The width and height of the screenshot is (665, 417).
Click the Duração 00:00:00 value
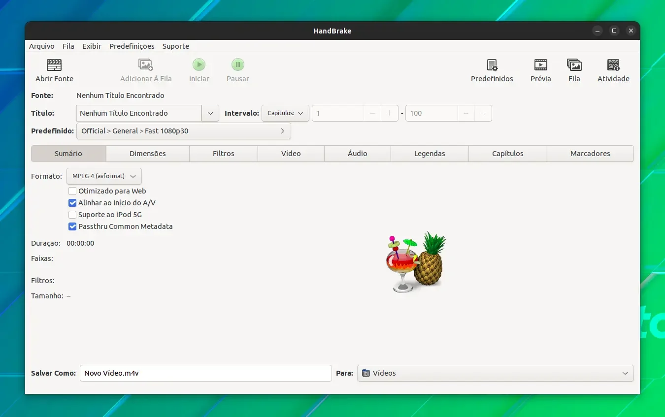tap(80, 243)
